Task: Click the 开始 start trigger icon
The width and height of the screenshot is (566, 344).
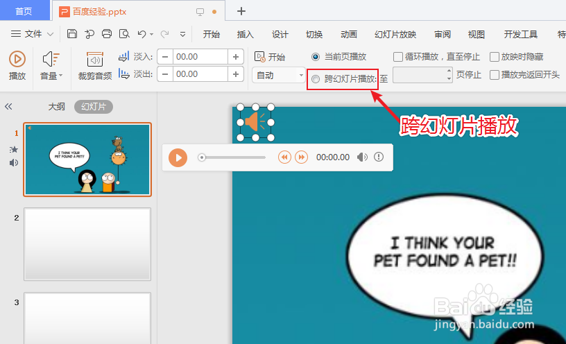Action: pyautogui.click(x=259, y=57)
